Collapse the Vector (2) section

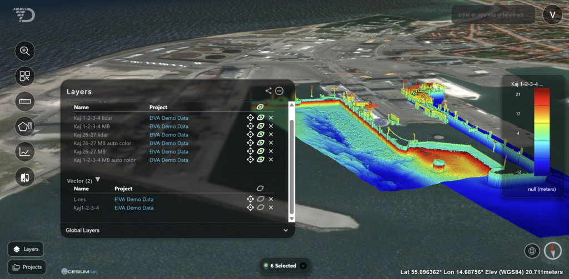(x=98, y=180)
